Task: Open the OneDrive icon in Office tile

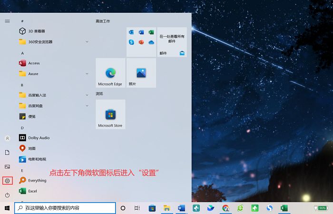Action: [151, 42]
